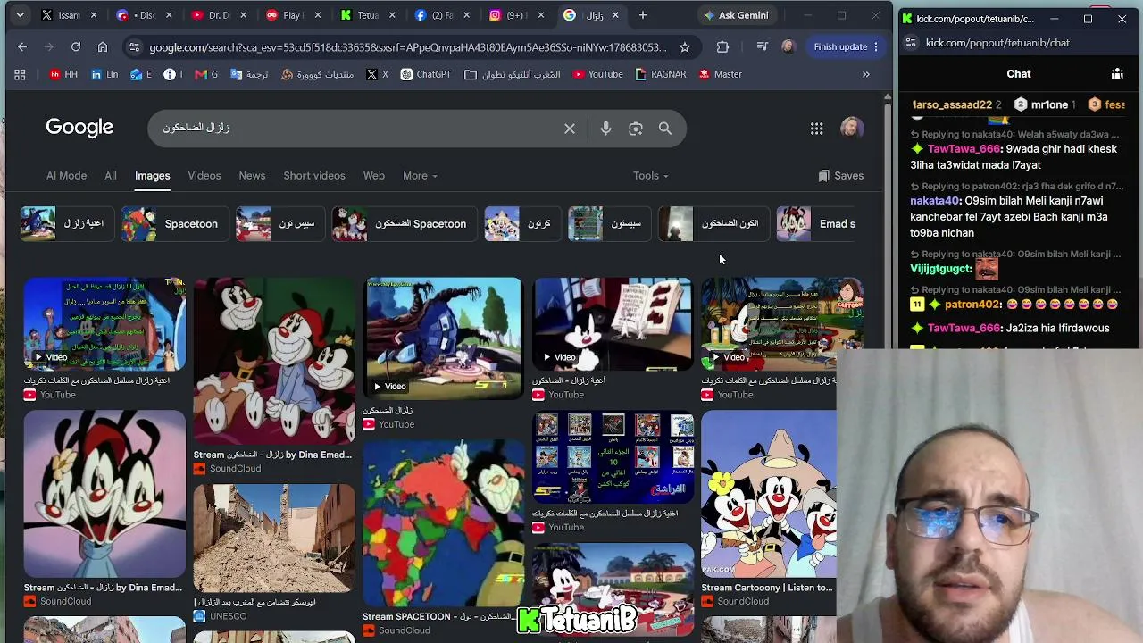Open Chrome profile avatar in toolbar
Screen dimensions: 1143x643
click(788, 46)
